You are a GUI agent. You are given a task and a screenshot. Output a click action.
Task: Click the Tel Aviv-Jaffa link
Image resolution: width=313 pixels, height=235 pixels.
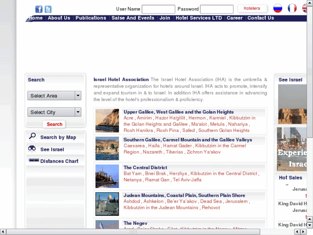[x=187, y=180]
